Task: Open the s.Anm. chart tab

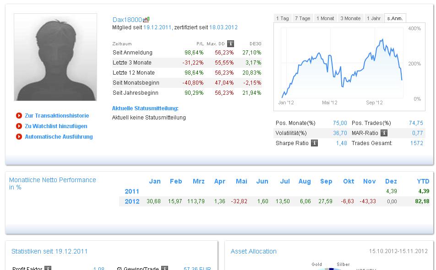Action: [x=395, y=18]
